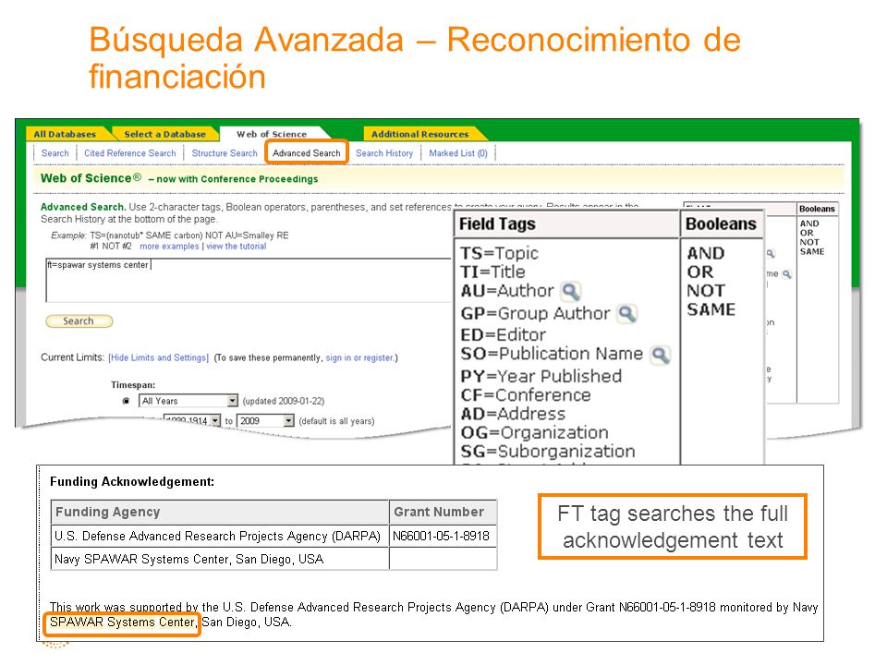Screen dimensions: 887x665
Task: Open the Additional Resources tab
Action: [x=419, y=134]
